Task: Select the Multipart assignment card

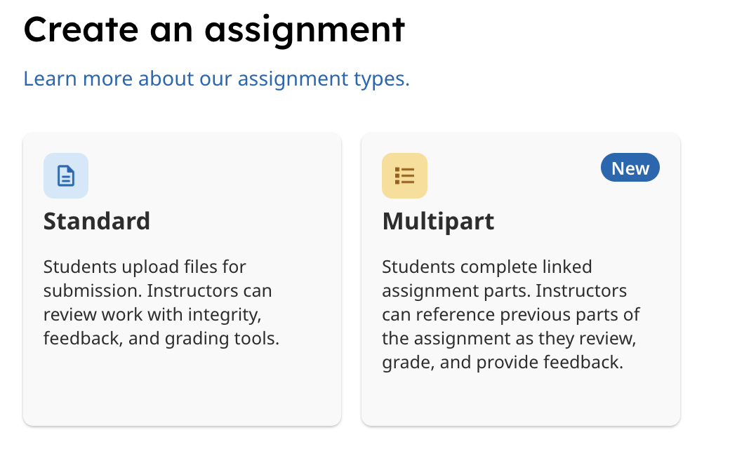Action: [x=521, y=279]
